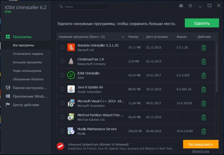
Task: Open the hamburger menu icon
Action: click(190, 6)
